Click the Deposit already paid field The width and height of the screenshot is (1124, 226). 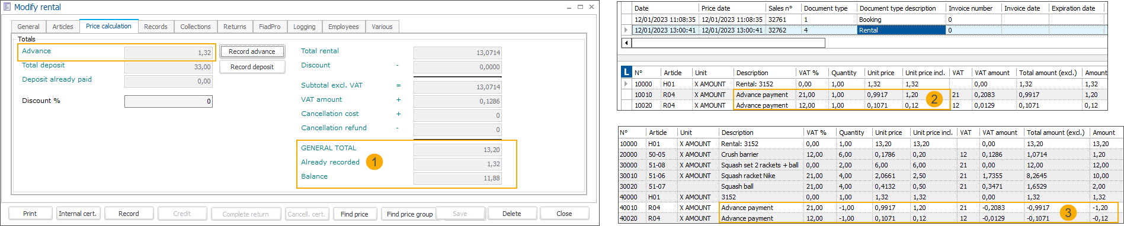coord(168,81)
